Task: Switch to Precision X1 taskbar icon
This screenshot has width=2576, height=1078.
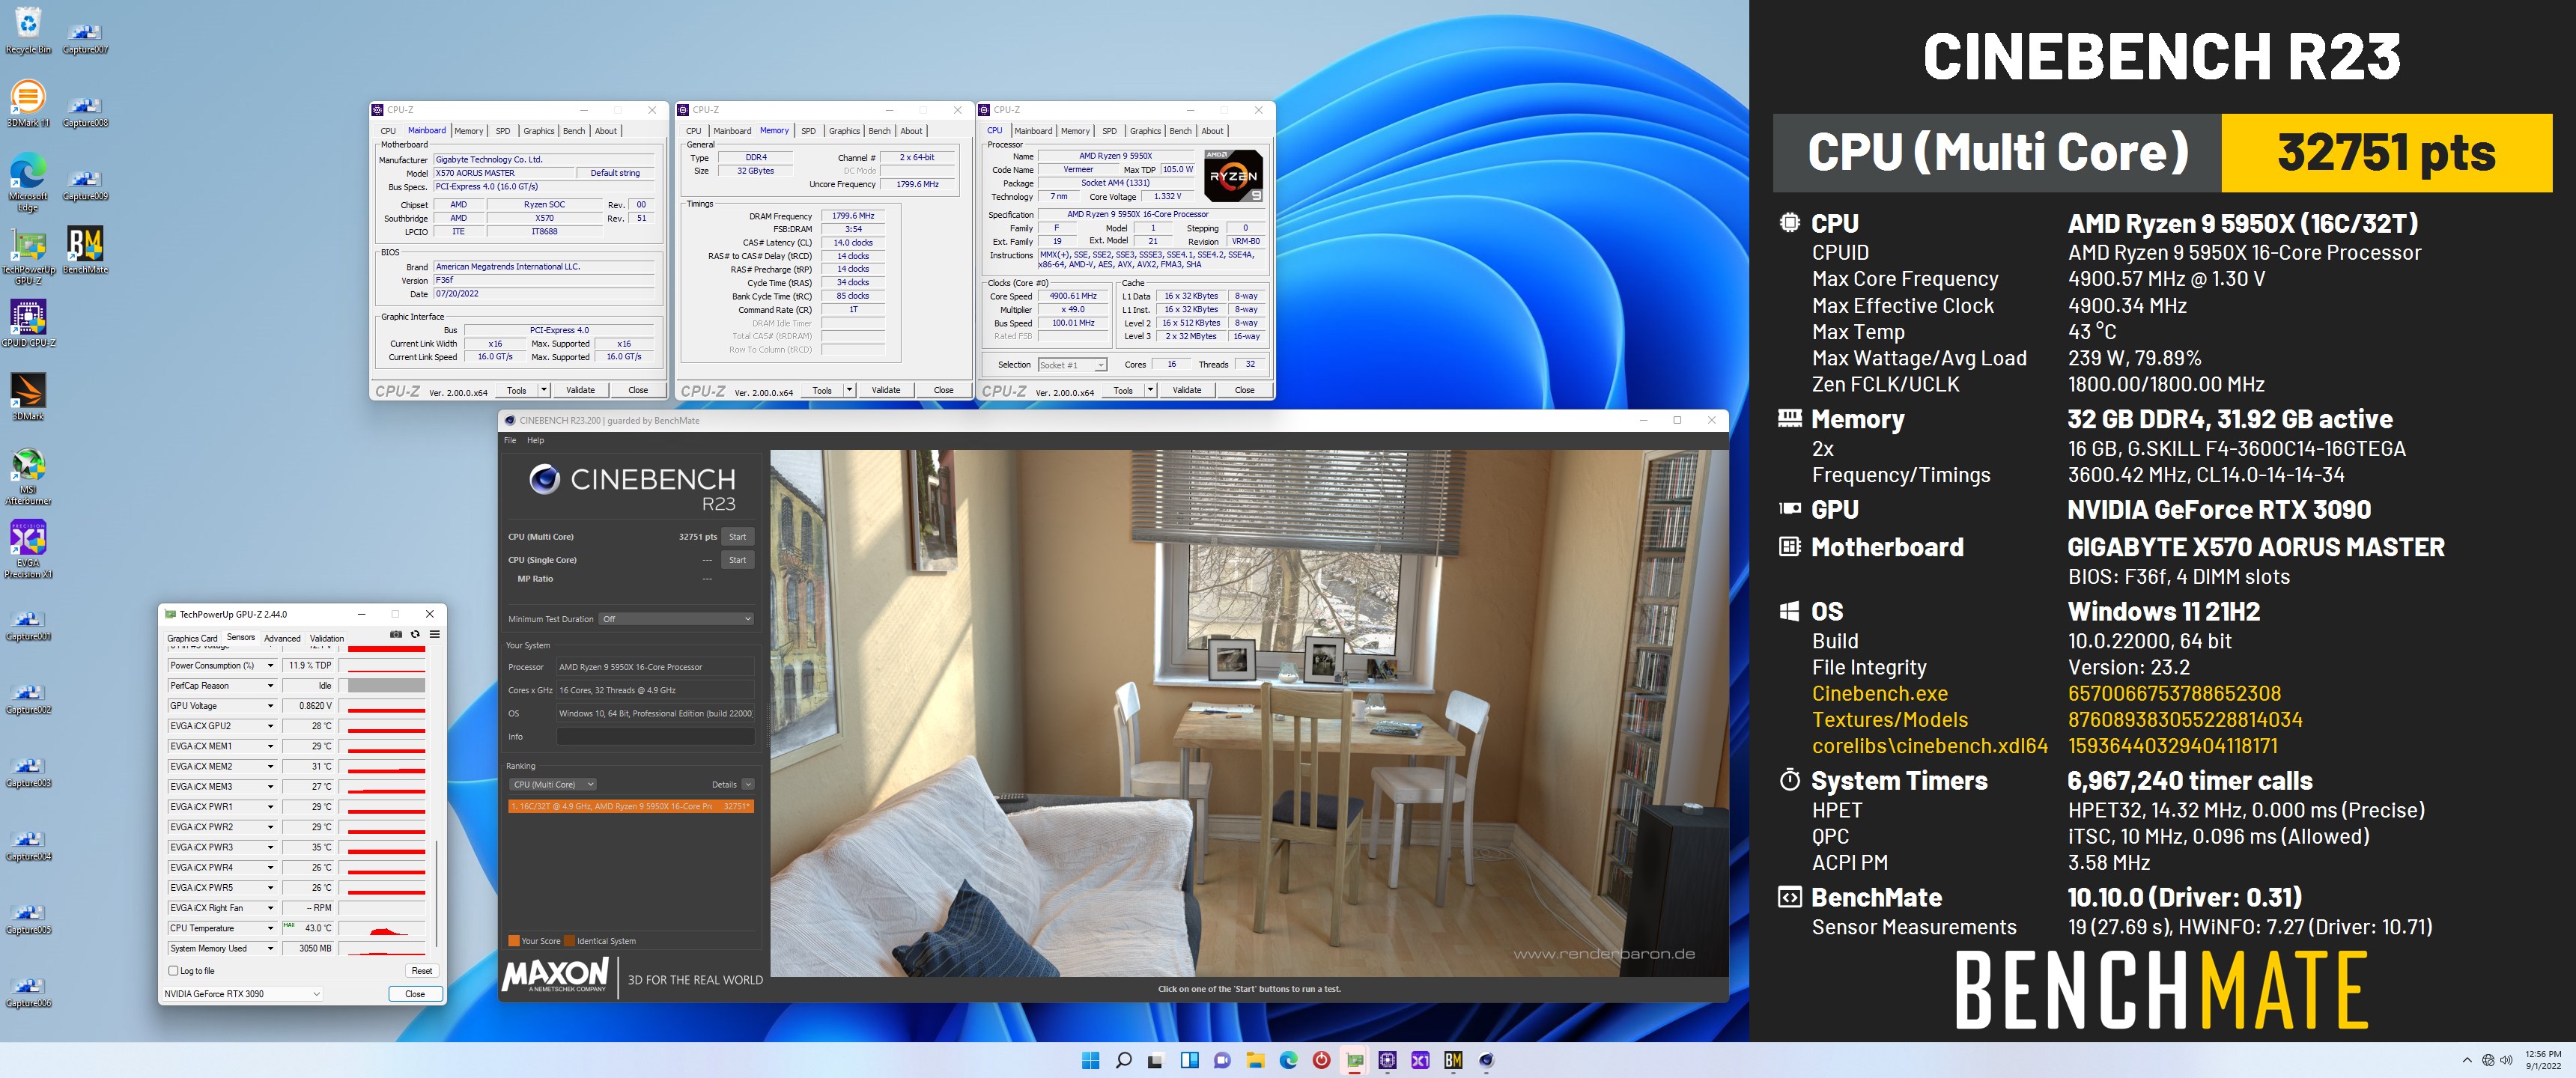Action: (1420, 1060)
